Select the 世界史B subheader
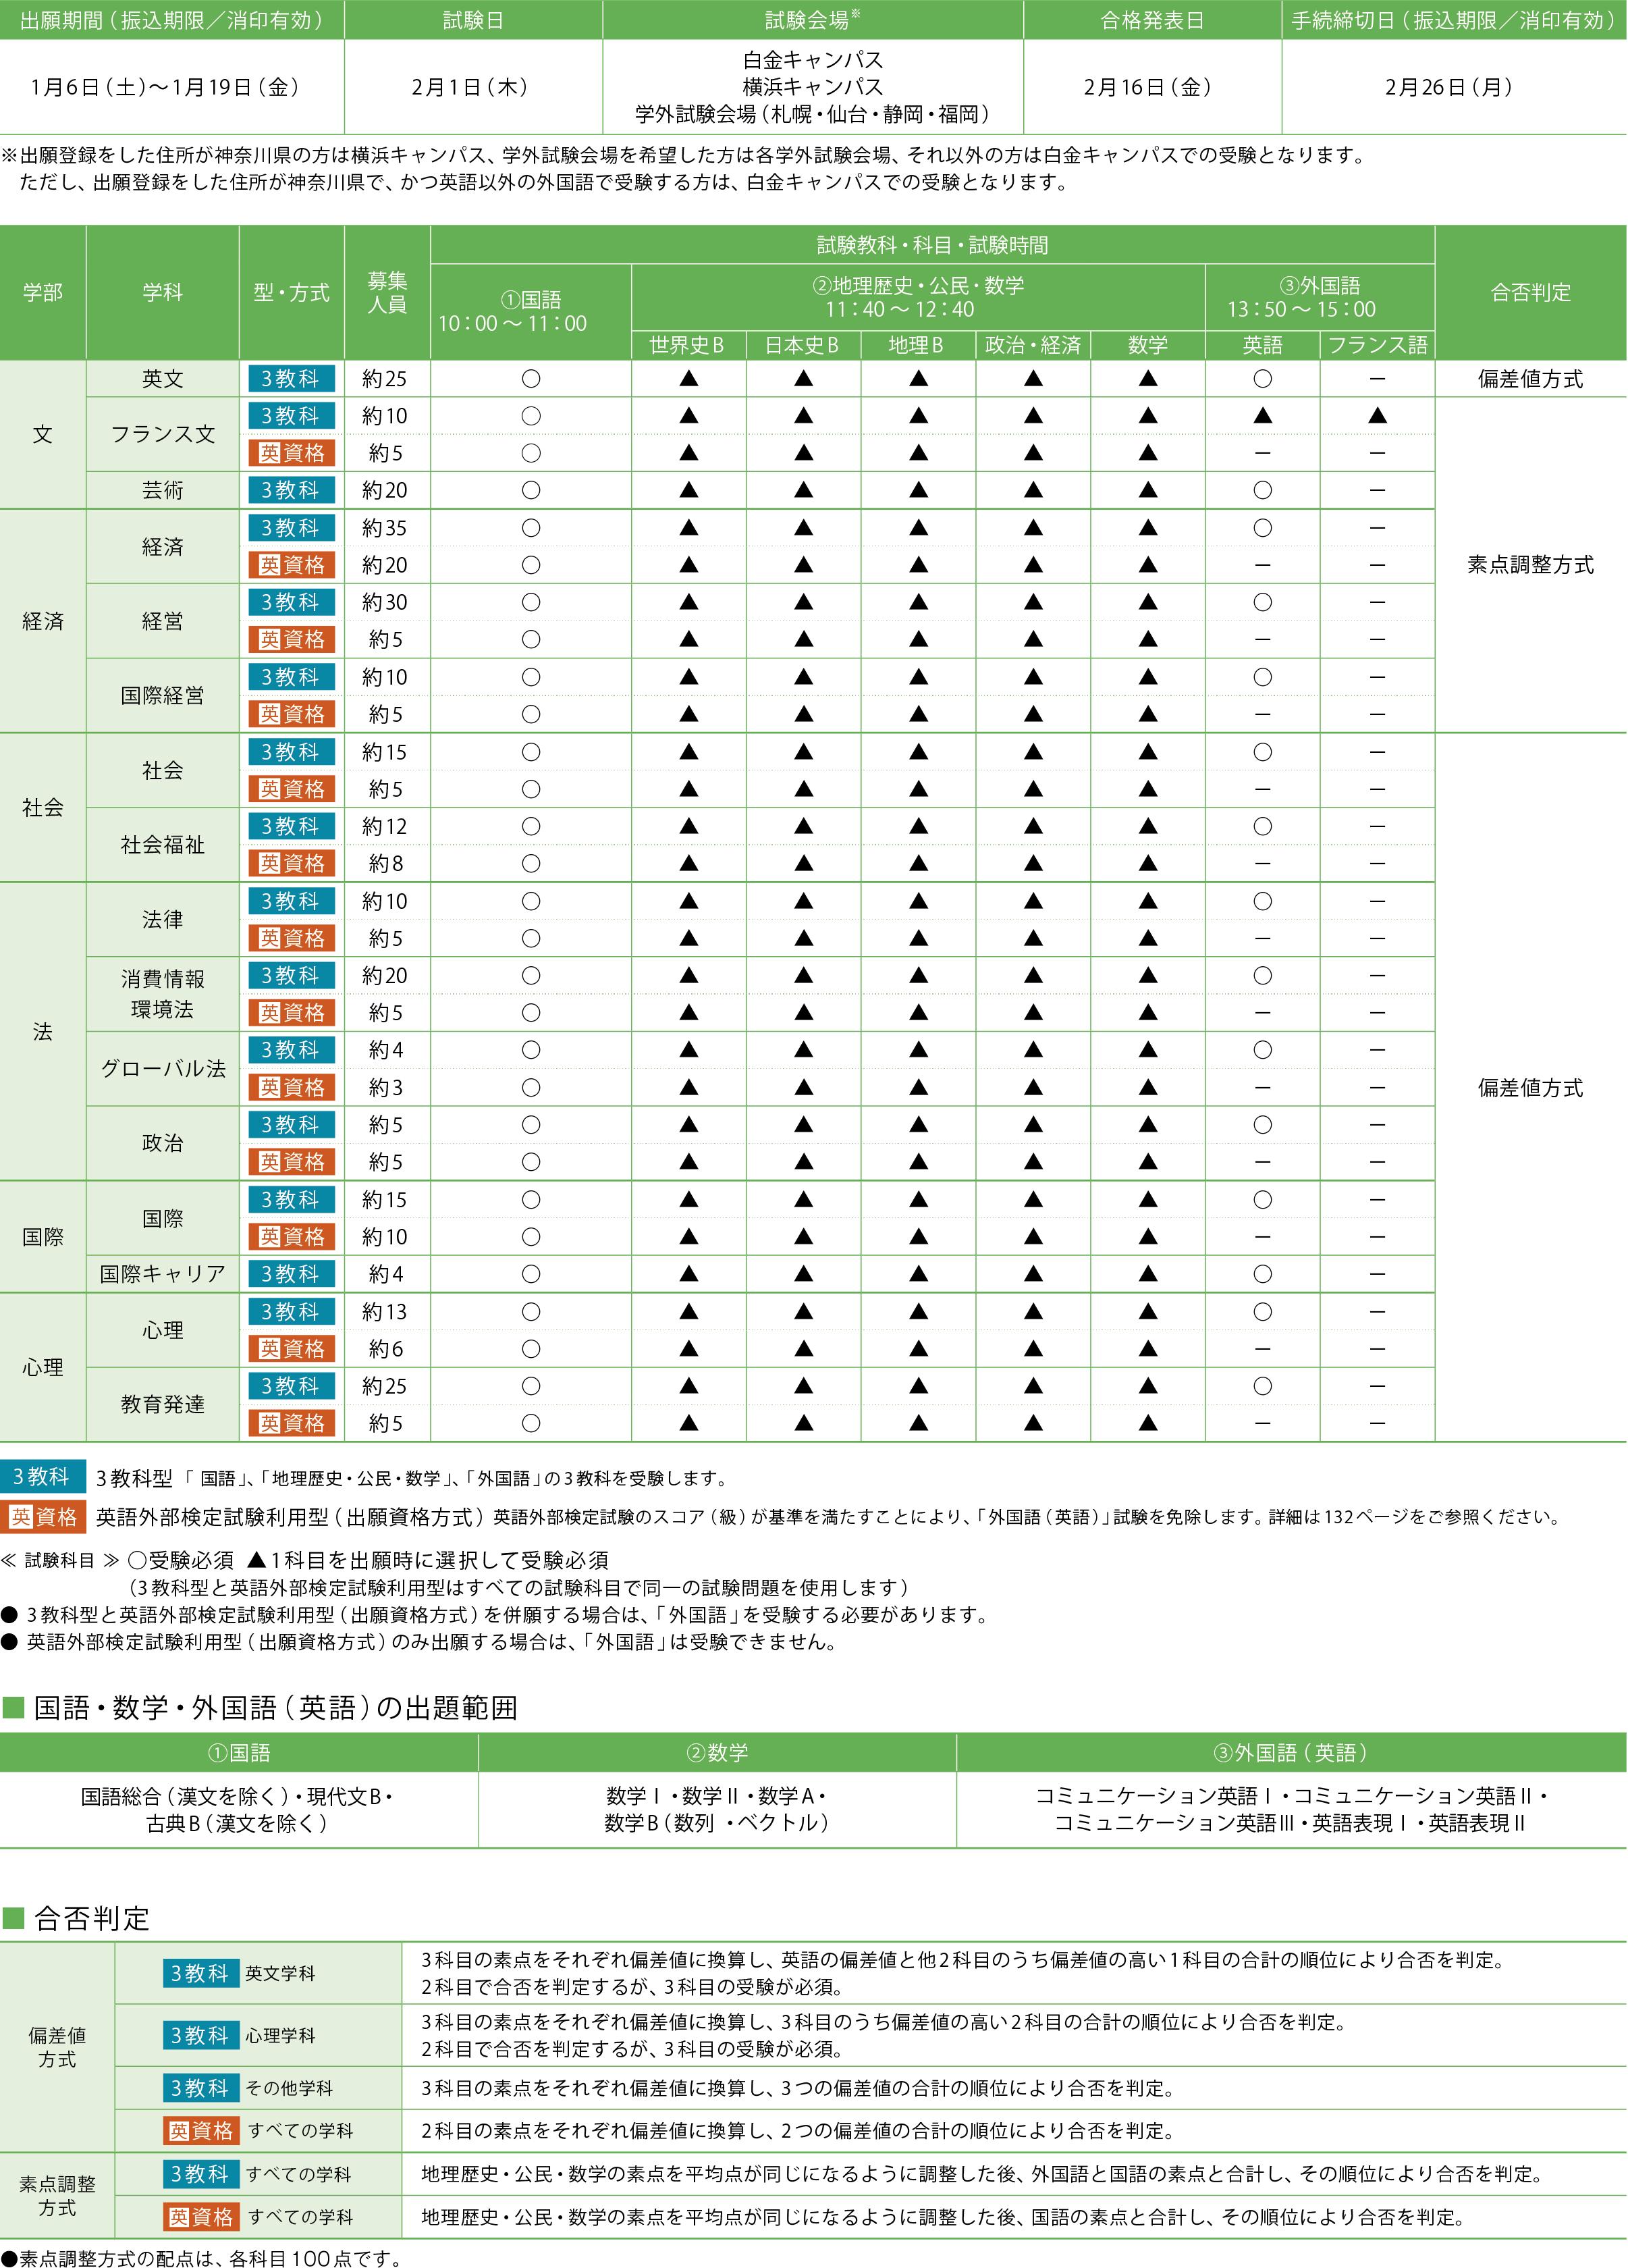The image size is (1628, 2268). coord(688,345)
